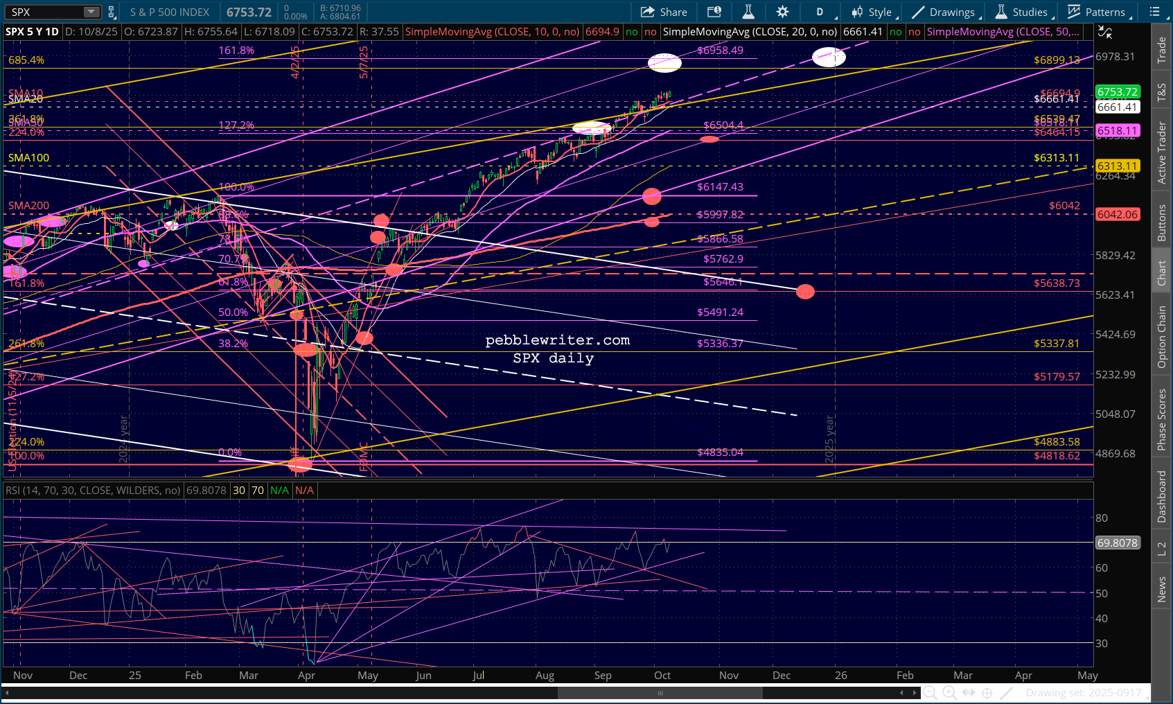Click the flask Edit Studies icon
Screen dimensions: 1173x704
pos(748,12)
